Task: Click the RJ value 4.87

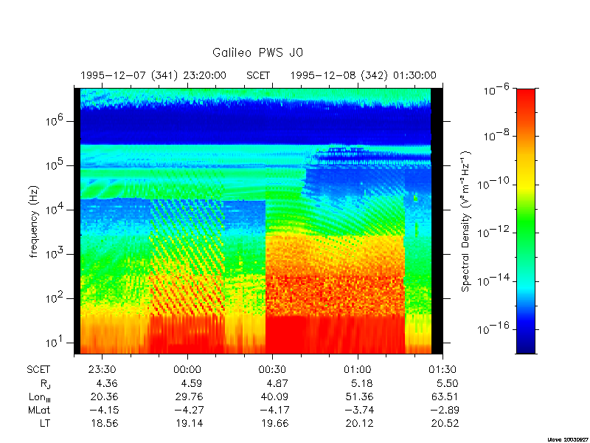Action: click(x=277, y=383)
